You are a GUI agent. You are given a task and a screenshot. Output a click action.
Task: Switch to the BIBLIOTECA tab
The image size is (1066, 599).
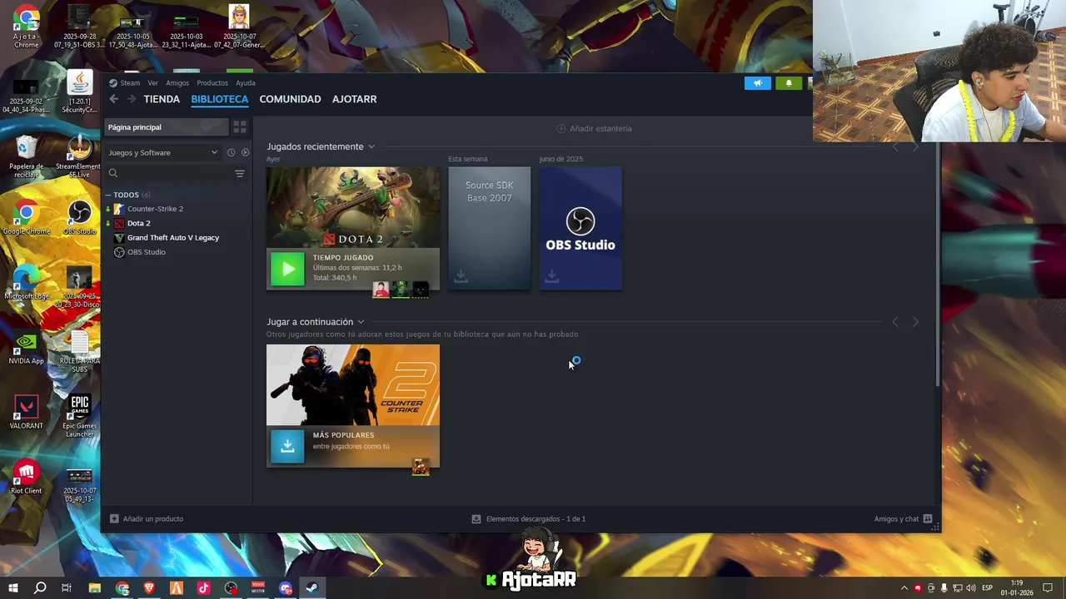[220, 99]
